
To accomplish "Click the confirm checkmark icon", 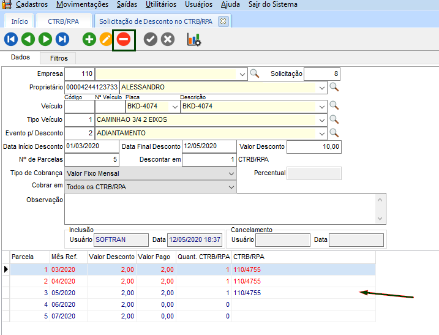I will click(151, 40).
